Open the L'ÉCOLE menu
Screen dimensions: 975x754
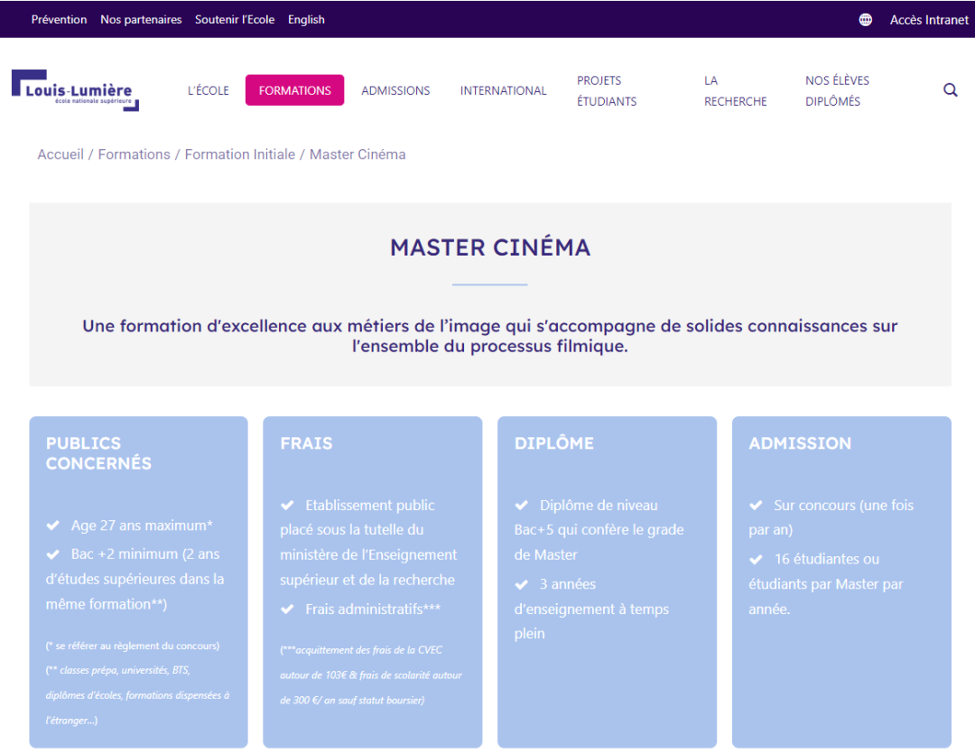(x=209, y=91)
